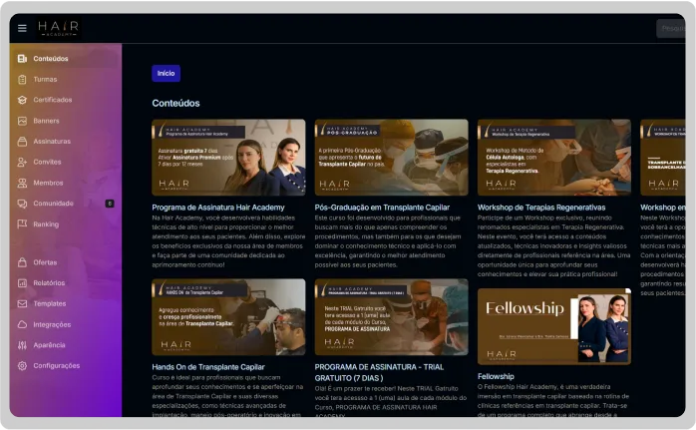Open the Ofertas menu item
Screen dimensions: 696x430
pos(45,262)
